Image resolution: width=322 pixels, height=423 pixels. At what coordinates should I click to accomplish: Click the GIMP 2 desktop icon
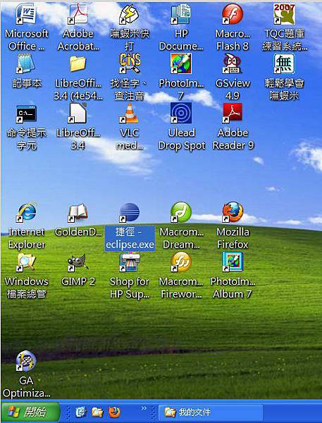[78, 262]
